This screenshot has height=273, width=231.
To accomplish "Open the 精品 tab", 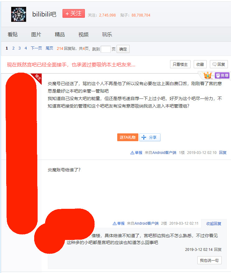I will (x=60, y=35).
